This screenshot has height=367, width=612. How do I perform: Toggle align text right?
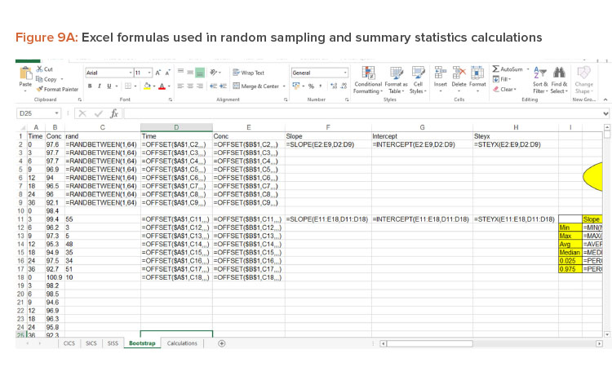click(x=200, y=86)
